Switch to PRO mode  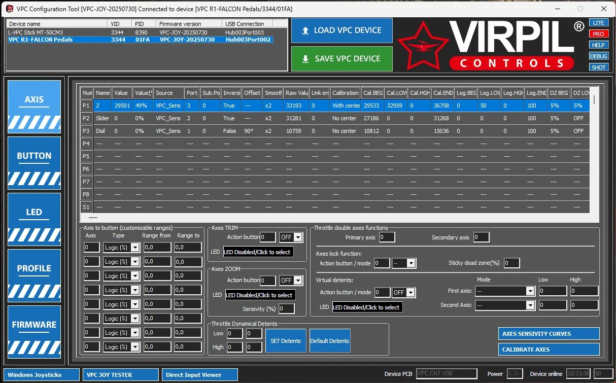[599, 34]
